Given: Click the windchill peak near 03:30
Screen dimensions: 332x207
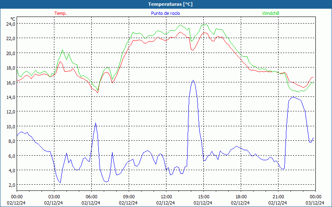Looking at the screenshot, I should [62, 50].
